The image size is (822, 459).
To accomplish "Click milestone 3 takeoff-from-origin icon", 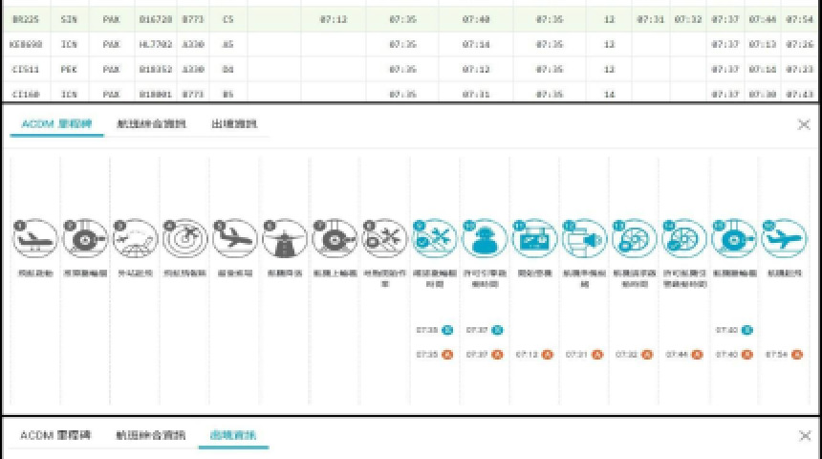I will [x=135, y=238].
